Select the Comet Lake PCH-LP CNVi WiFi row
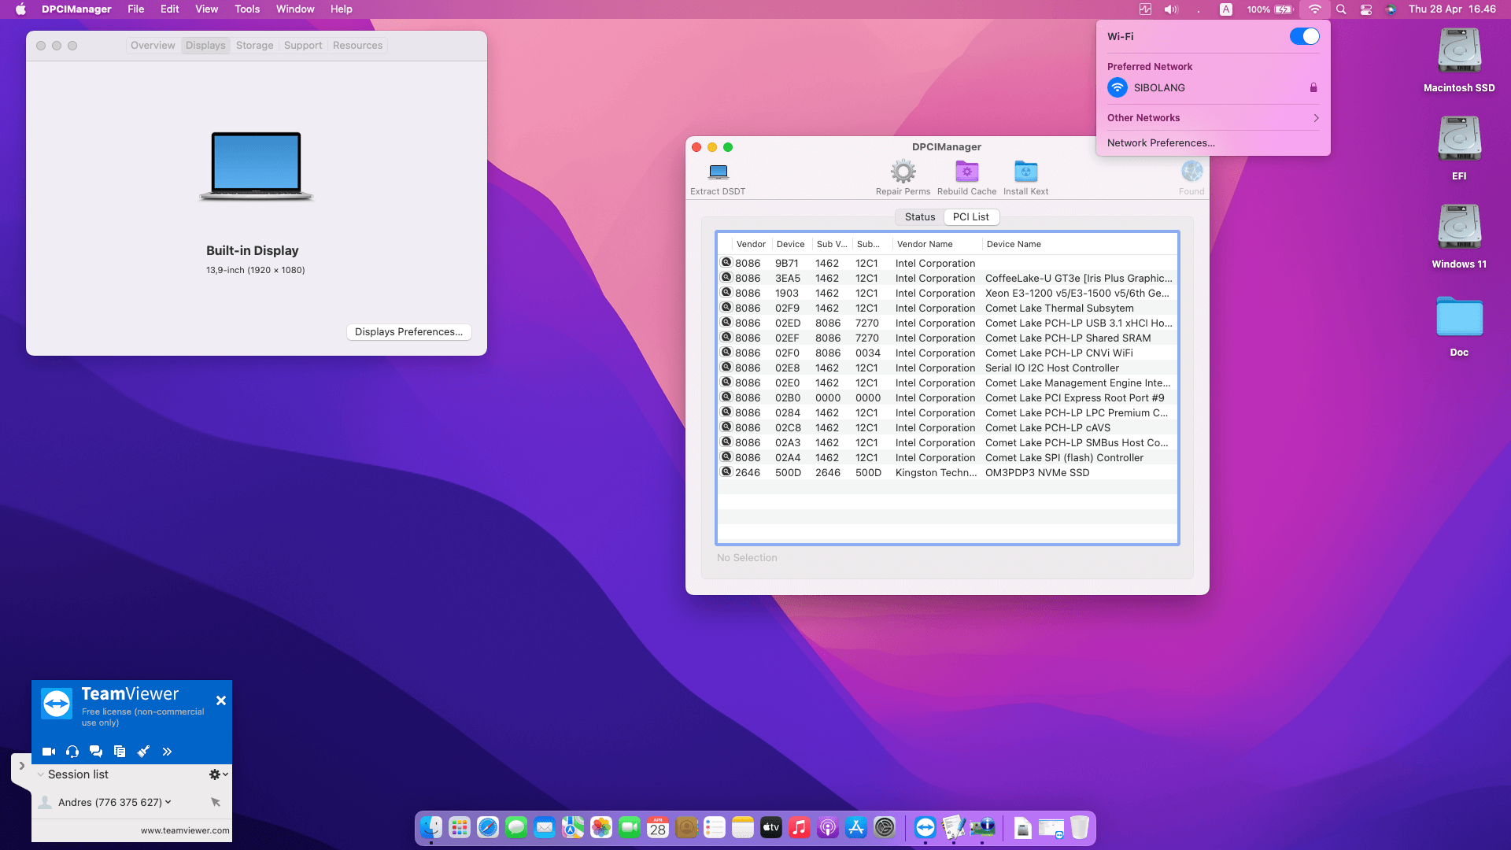Image resolution: width=1511 pixels, height=850 pixels. tap(948, 353)
